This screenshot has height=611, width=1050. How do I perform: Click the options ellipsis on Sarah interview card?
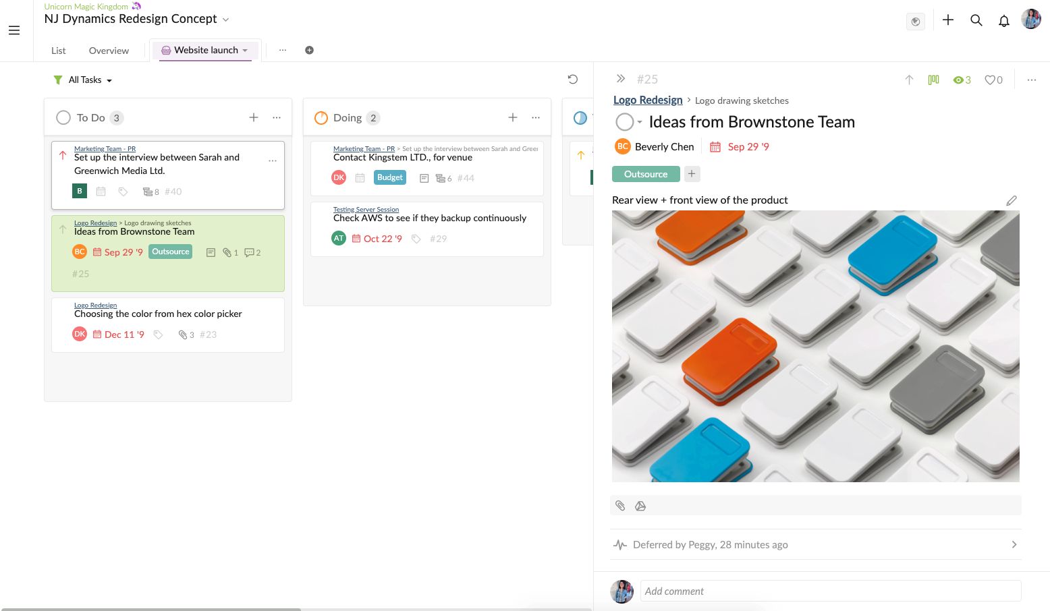[x=273, y=161]
